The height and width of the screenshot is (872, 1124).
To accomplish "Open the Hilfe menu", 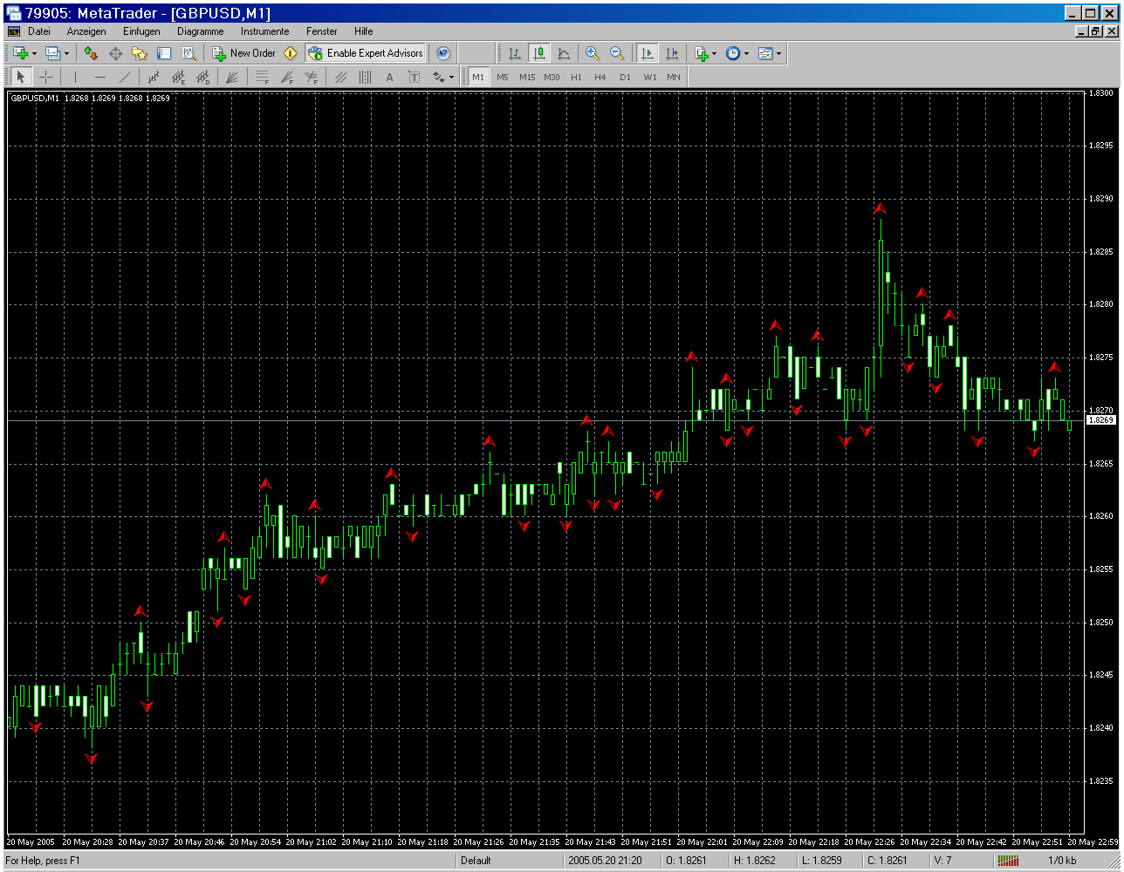I will 364,31.
